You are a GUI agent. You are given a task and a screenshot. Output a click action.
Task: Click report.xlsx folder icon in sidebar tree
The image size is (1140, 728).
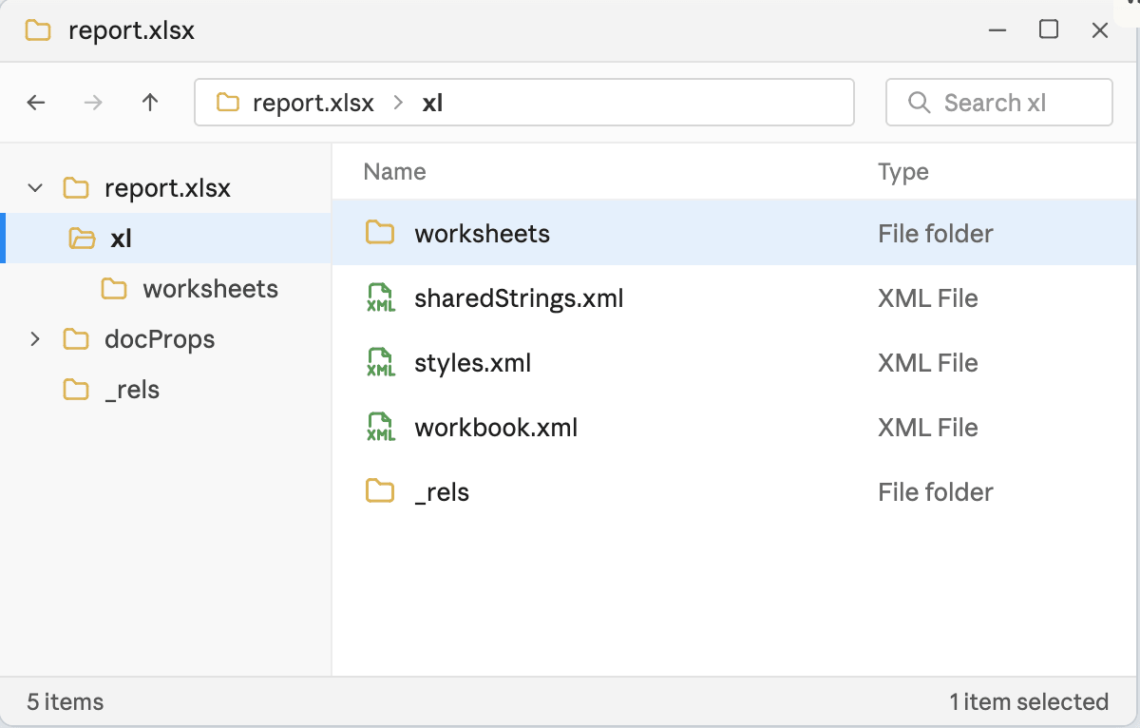[76, 188]
